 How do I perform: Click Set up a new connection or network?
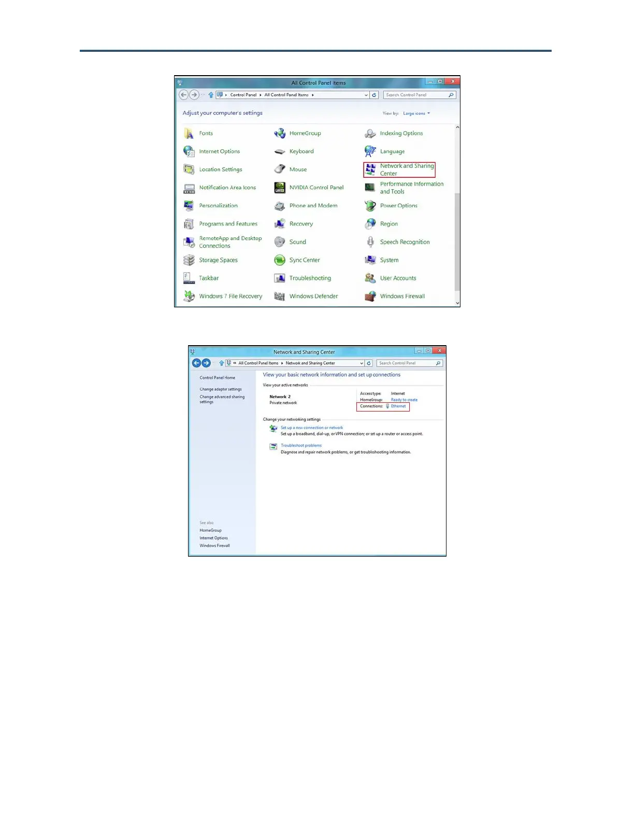312,428
